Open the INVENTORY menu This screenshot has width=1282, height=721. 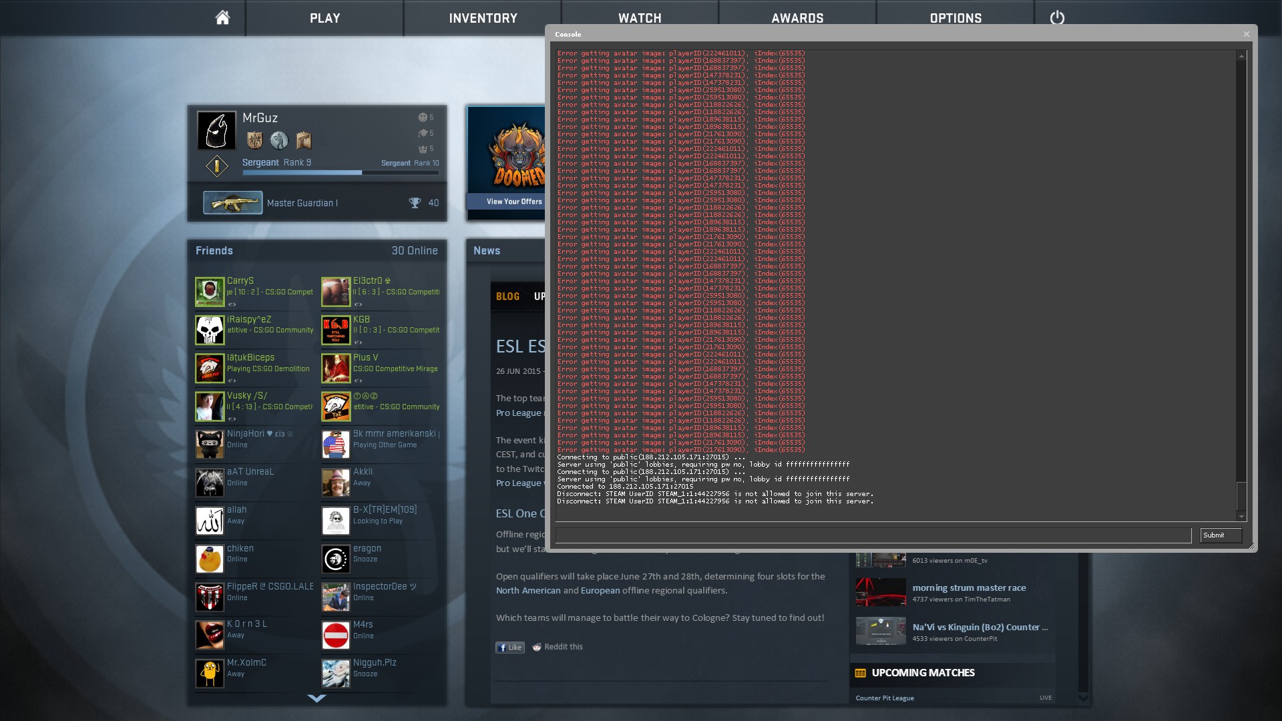pos(483,18)
